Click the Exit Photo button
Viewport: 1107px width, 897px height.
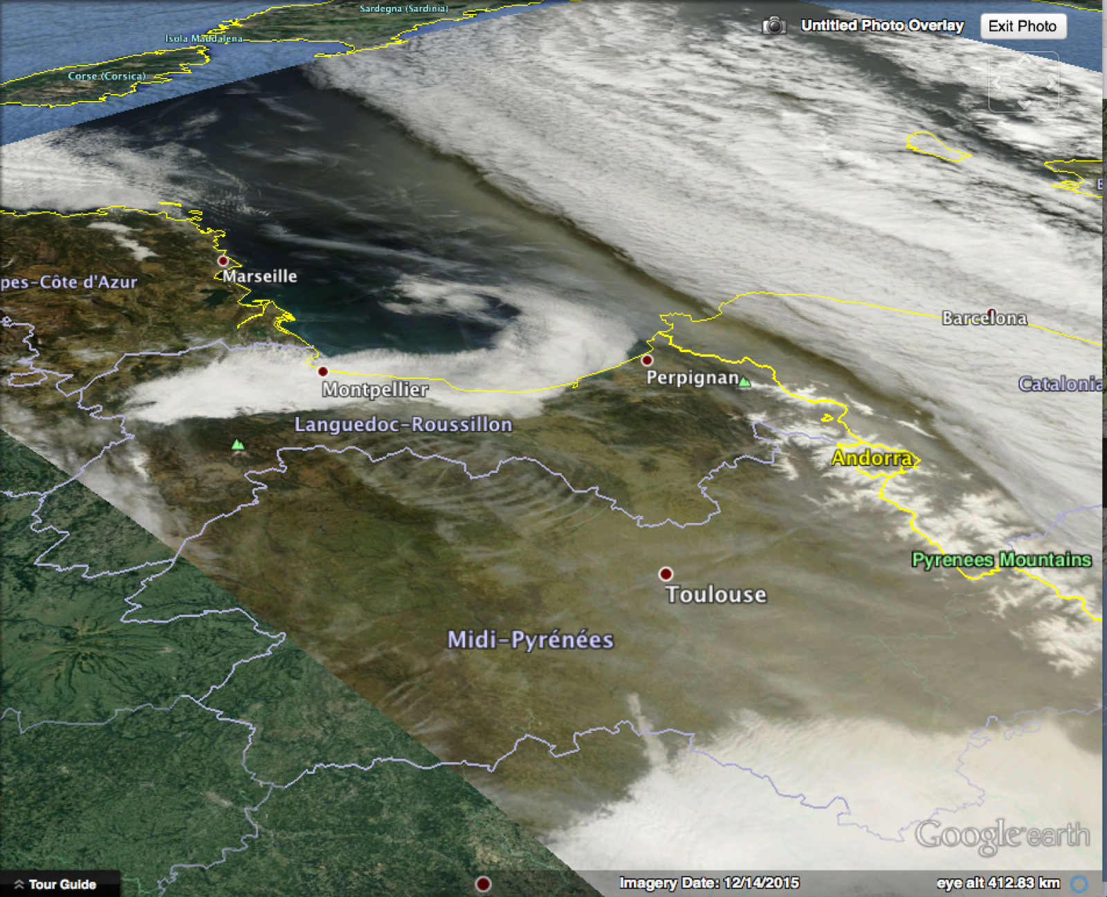(1023, 26)
